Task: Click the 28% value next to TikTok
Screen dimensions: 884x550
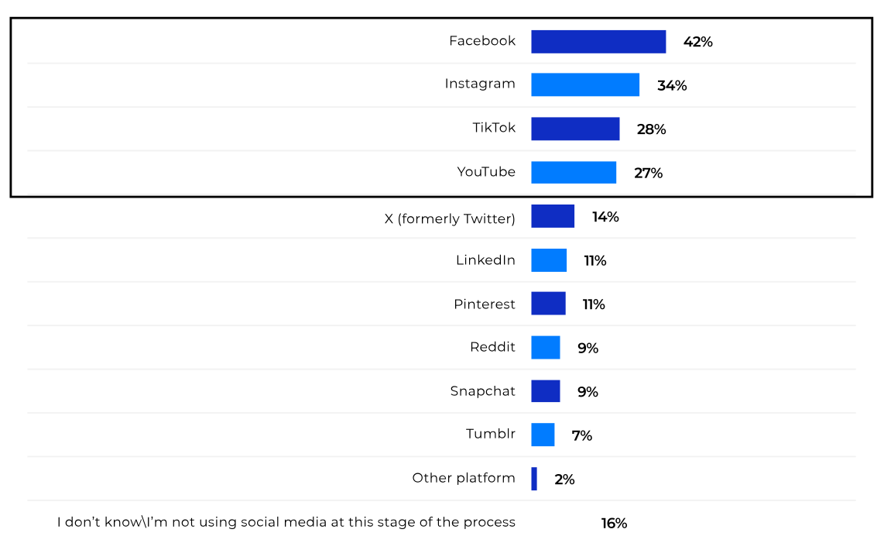Action: [x=652, y=129]
